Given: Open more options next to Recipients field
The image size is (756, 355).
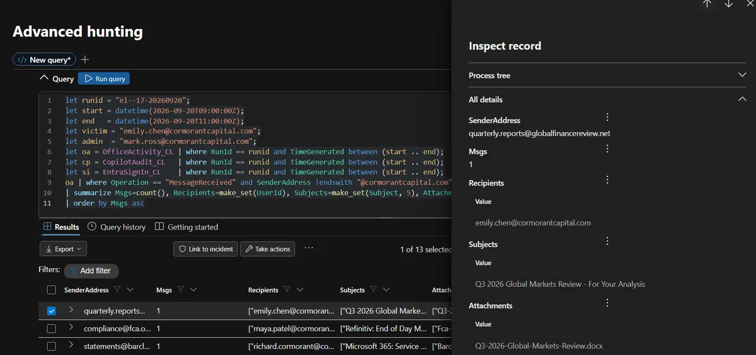Looking at the screenshot, I should 607,180.
